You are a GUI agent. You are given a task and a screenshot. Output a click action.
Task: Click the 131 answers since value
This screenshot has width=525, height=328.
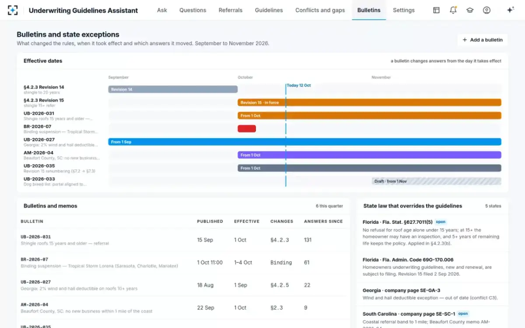308,240
